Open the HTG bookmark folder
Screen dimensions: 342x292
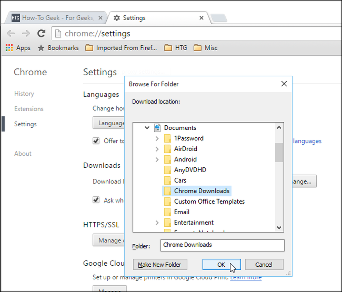click(x=175, y=48)
